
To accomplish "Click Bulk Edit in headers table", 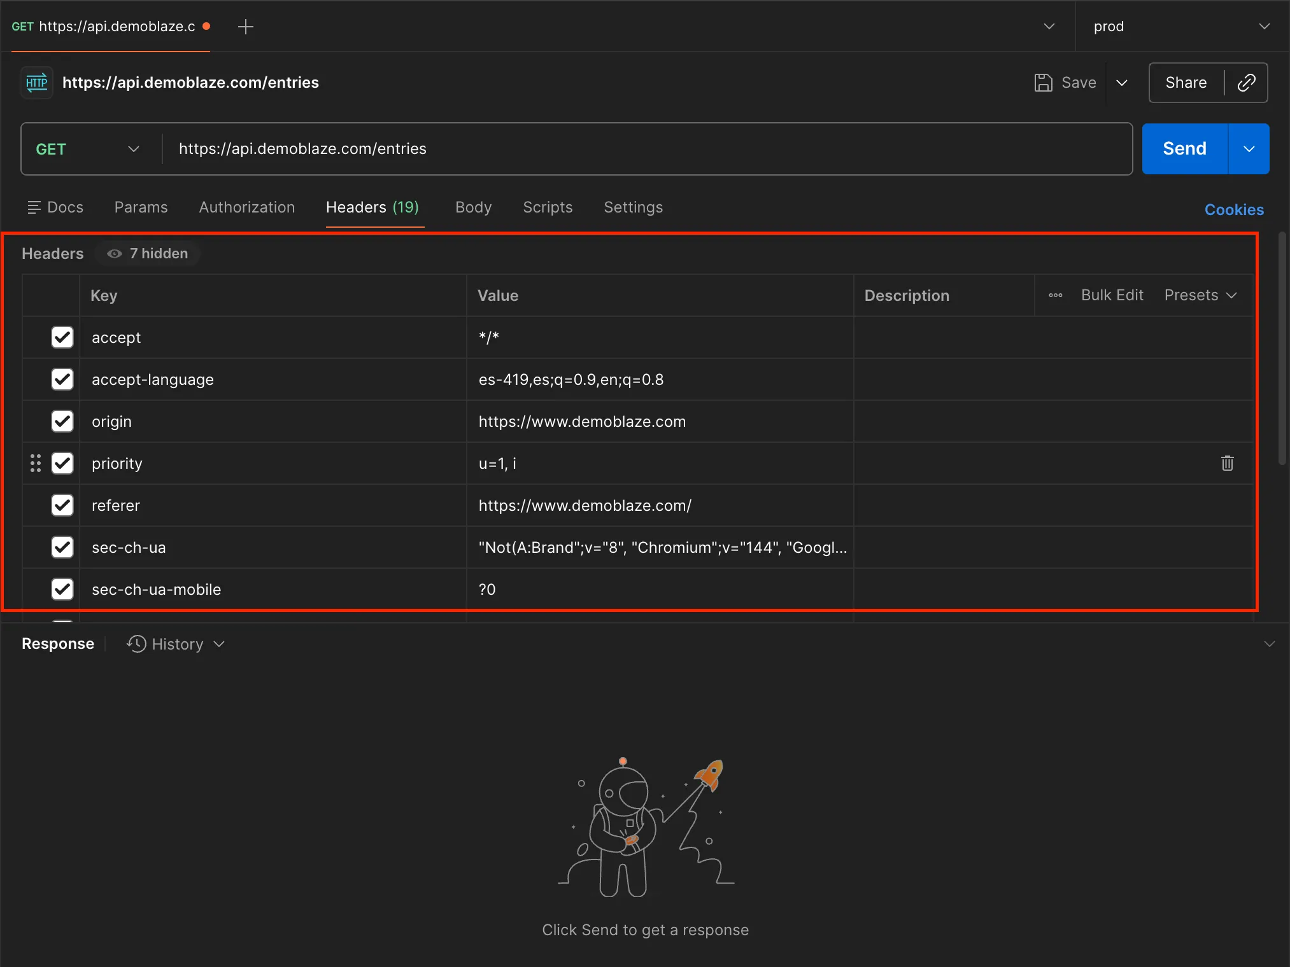I will 1112,295.
